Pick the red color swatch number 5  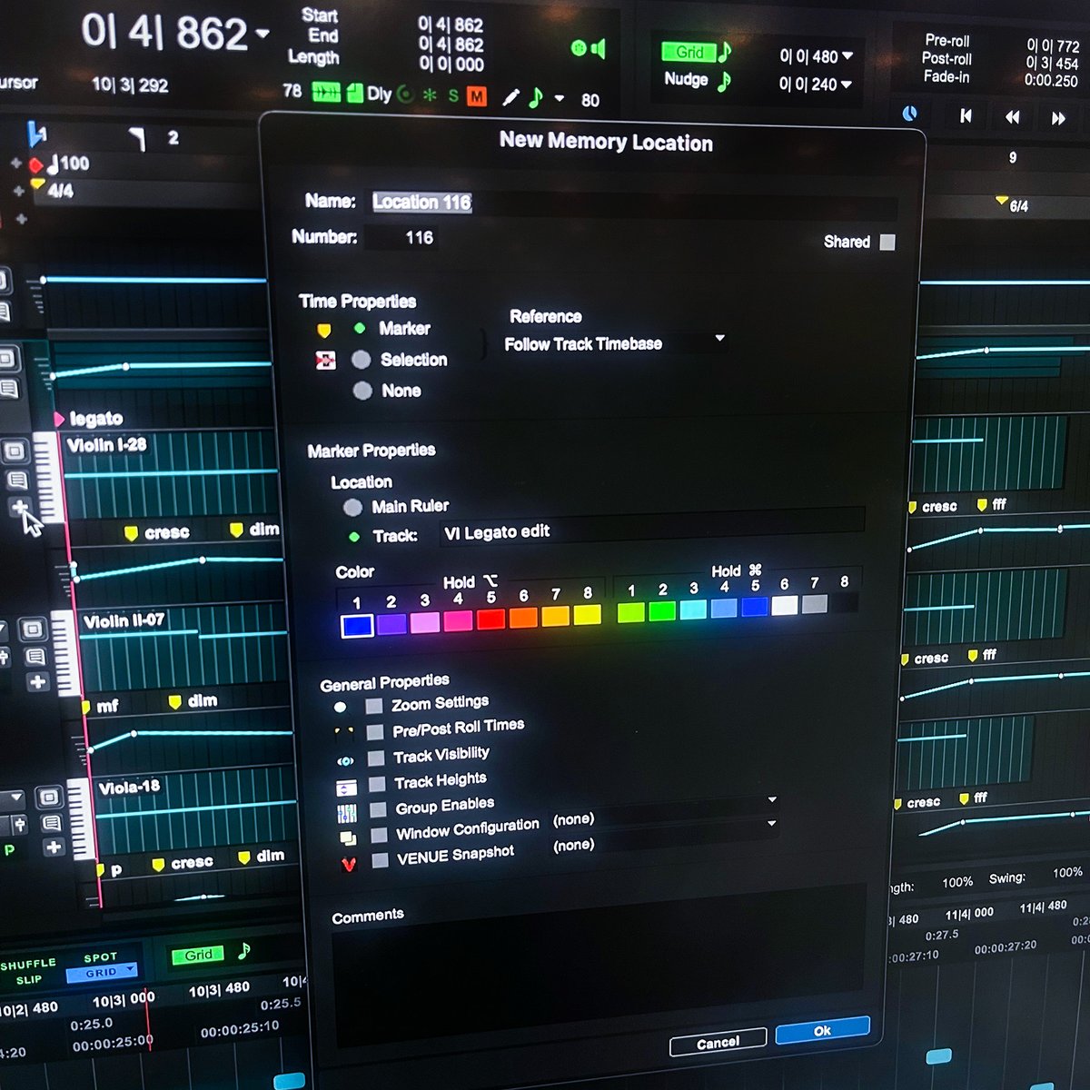point(490,619)
